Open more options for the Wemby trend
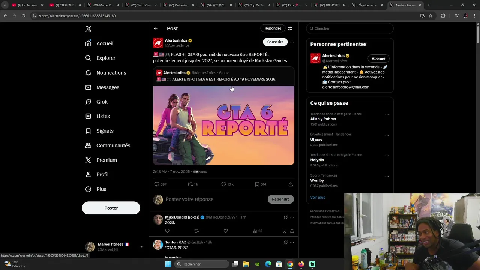480x270 pixels. click(x=387, y=177)
